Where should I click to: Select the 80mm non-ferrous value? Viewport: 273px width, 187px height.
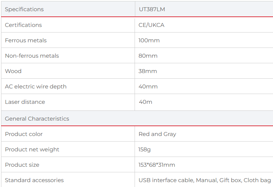coord(148,56)
